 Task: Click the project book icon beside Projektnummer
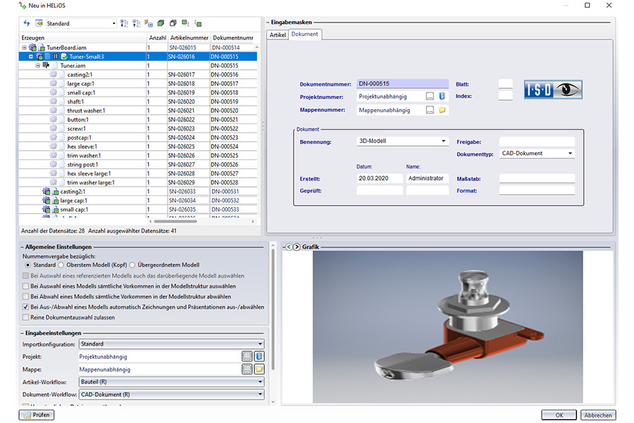click(442, 97)
